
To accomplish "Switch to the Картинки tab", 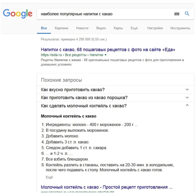I will (61, 28).
